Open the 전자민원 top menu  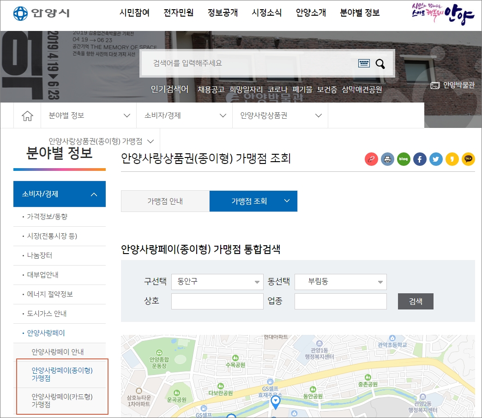pyautogui.click(x=179, y=12)
